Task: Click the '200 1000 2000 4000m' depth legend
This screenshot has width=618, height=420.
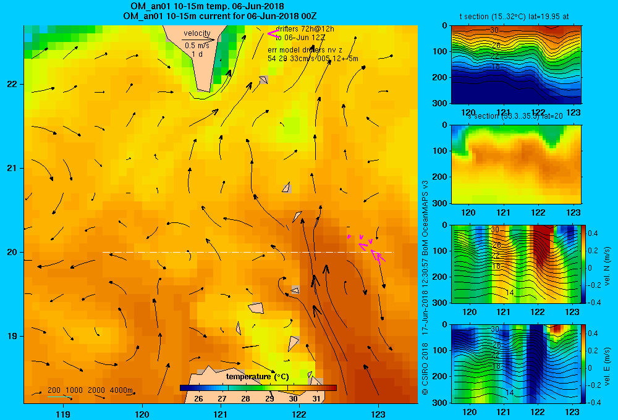Action: [x=91, y=390]
